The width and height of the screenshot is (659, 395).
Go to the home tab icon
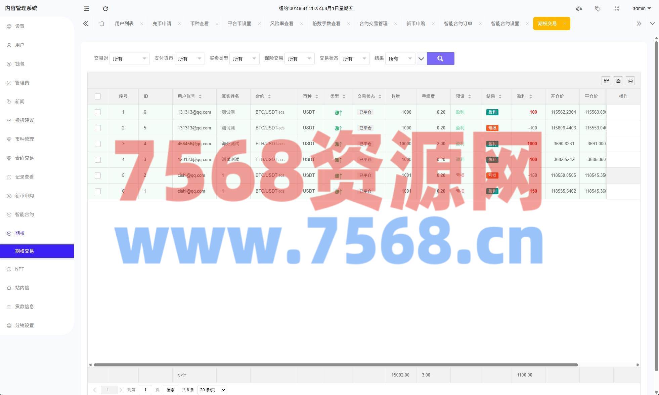click(102, 24)
